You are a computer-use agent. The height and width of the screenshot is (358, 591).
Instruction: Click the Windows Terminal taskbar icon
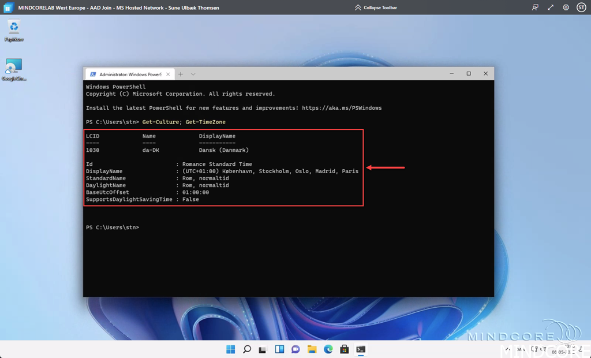[360, 349]
